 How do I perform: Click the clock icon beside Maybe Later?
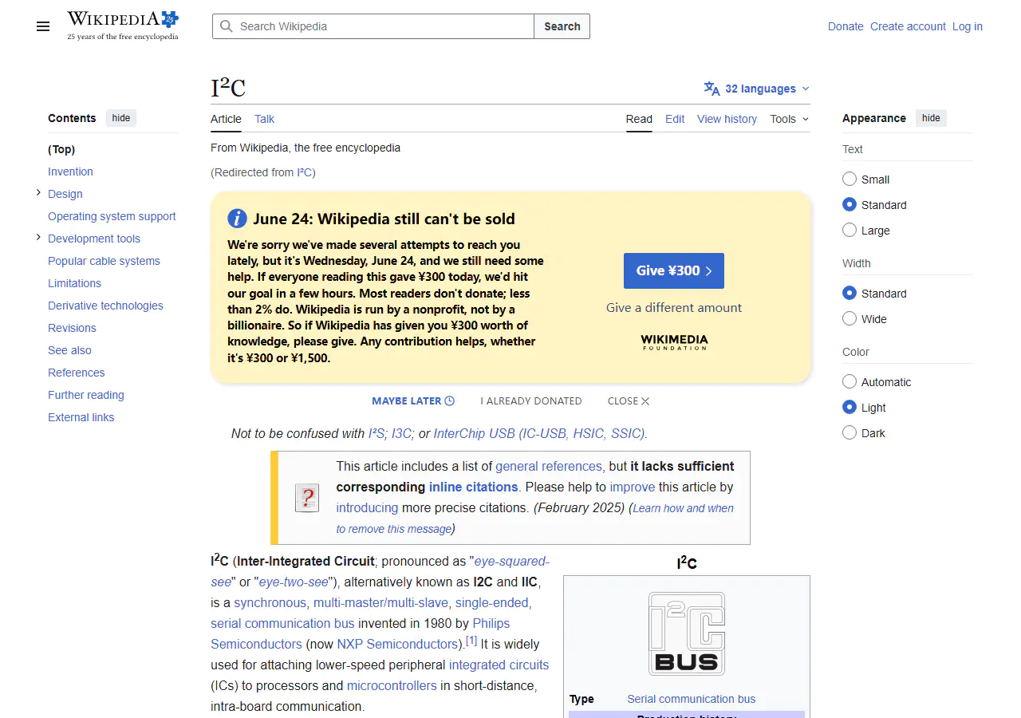click(450, 401)
